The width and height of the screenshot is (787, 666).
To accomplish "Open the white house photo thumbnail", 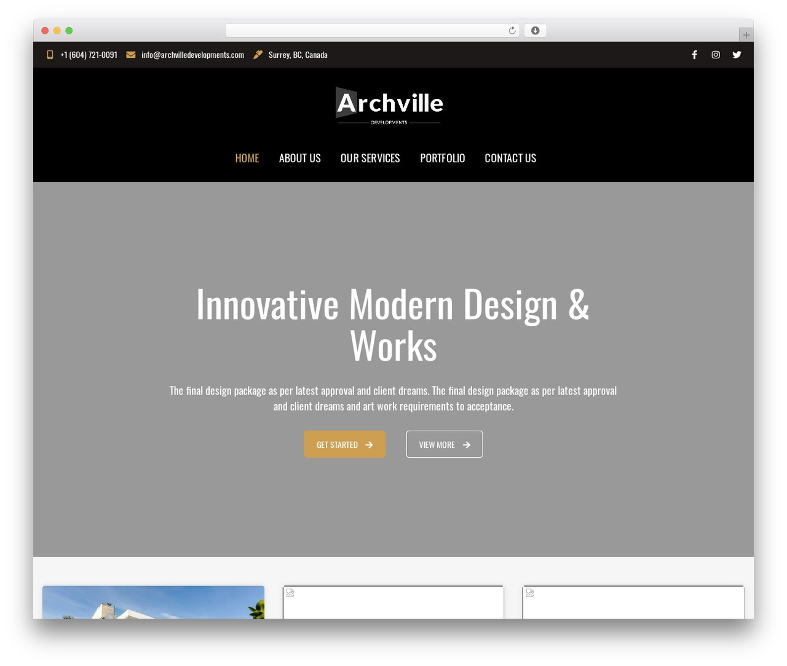I will coord(153,602).
